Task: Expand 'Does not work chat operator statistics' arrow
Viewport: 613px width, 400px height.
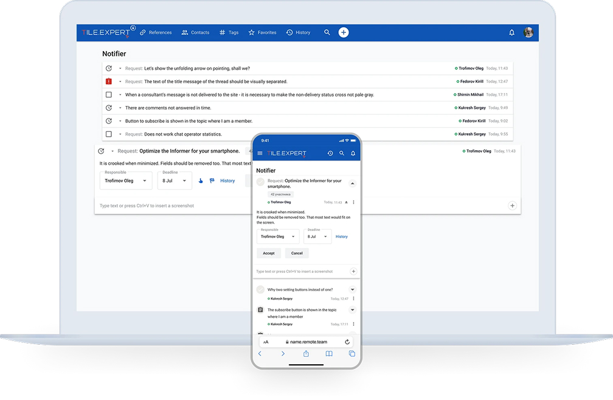Action: pyautogui.click(x=120, y=134)
